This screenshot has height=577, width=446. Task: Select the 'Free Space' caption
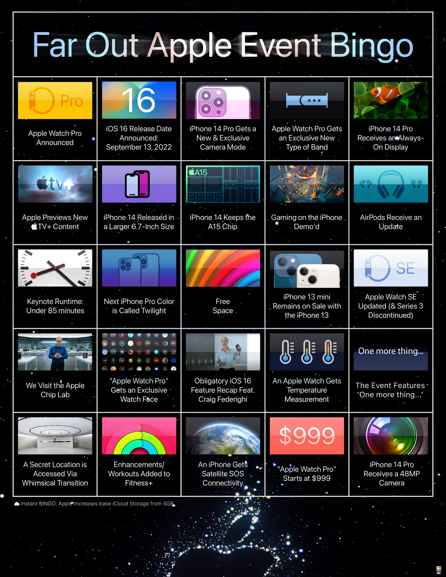click(223, 306)
